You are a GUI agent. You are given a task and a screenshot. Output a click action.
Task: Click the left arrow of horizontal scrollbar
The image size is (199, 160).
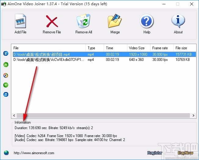point(14,115)
